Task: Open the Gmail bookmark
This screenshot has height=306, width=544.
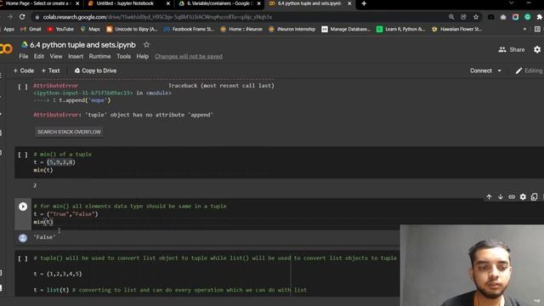Action: point(31,29)
